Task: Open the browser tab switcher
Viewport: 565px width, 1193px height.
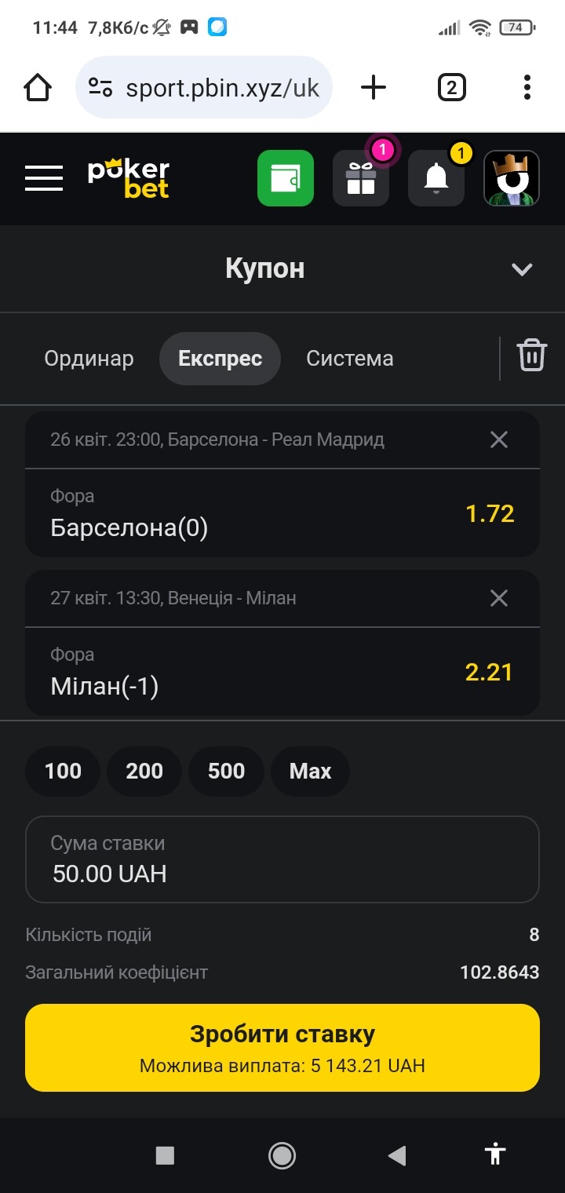Action: coord(451,88)
